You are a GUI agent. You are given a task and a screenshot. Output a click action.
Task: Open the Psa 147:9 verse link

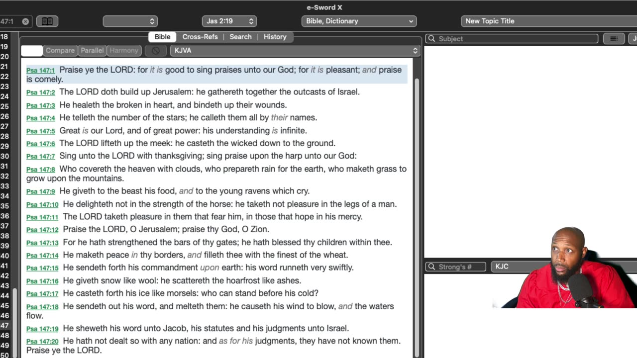pos(40,191)
